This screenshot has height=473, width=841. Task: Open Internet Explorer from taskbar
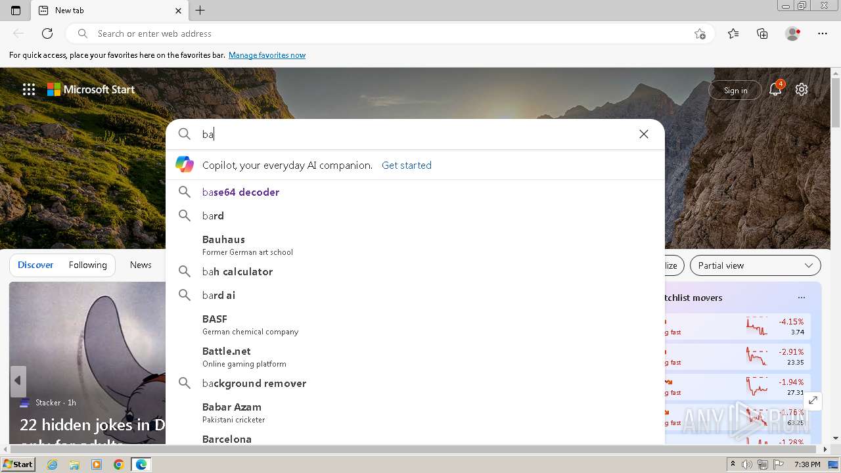[x=52, y=464]
